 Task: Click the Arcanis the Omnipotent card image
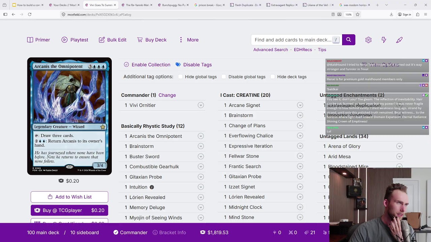click(69, 116)
